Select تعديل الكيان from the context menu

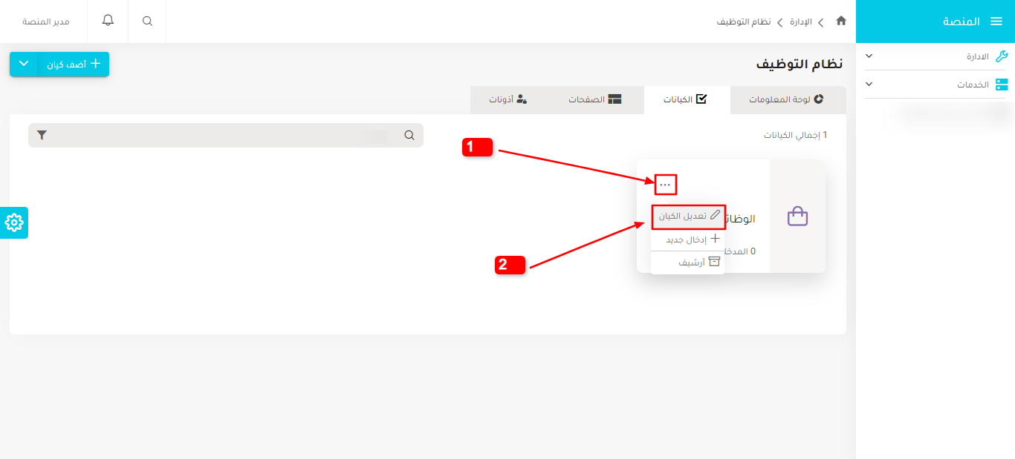(688, 217)
